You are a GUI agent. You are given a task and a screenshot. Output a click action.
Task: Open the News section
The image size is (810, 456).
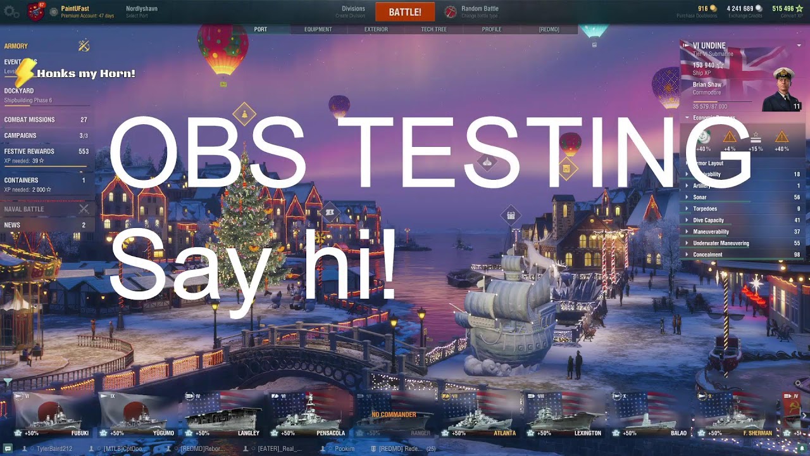(x=46, y=225)
